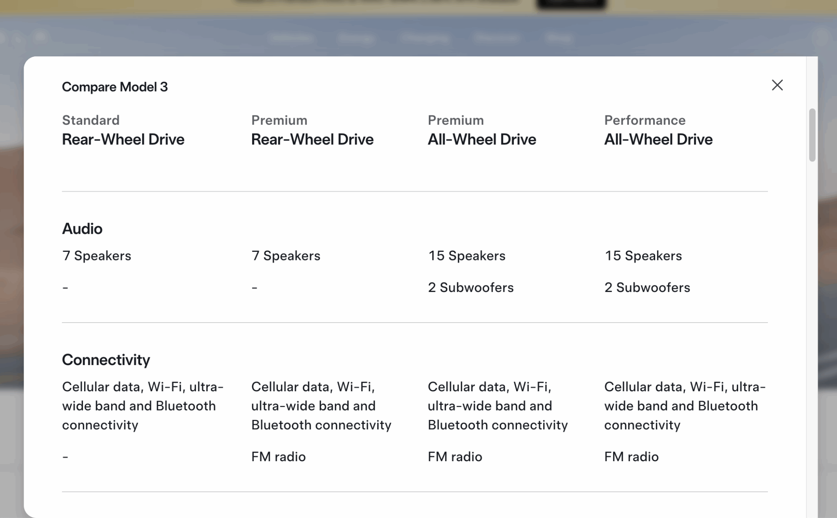Click 15 Speakers under Premium All-Wheel Drive
This screenshot has width=837, height=518.
click(467, 256)
